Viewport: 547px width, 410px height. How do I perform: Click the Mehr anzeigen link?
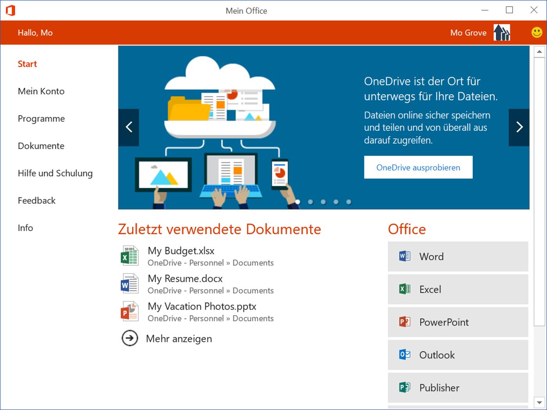[179, 339]
